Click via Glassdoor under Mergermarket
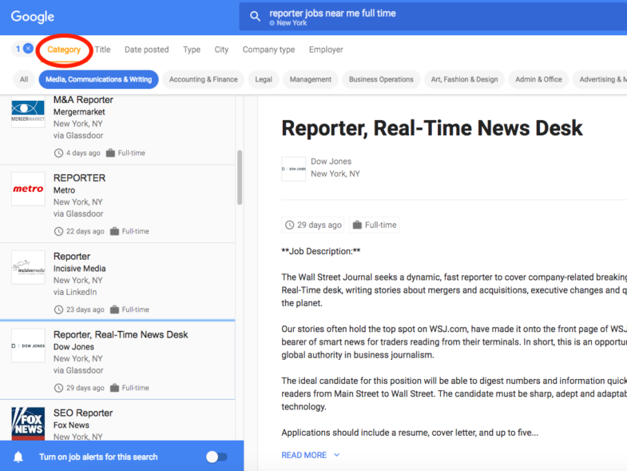Screen dimensions: 627x471 [x=78, y=136]
